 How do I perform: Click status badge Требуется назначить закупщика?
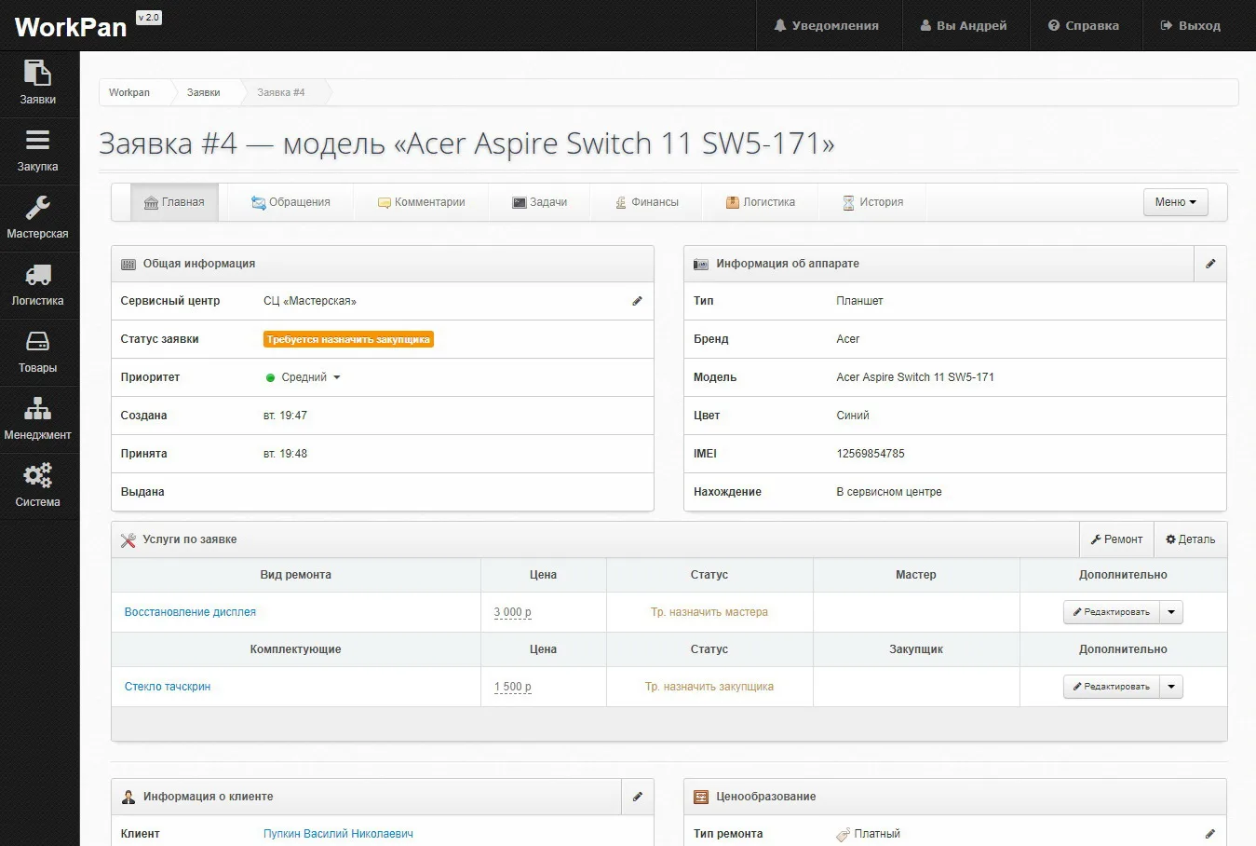(348, 339)
